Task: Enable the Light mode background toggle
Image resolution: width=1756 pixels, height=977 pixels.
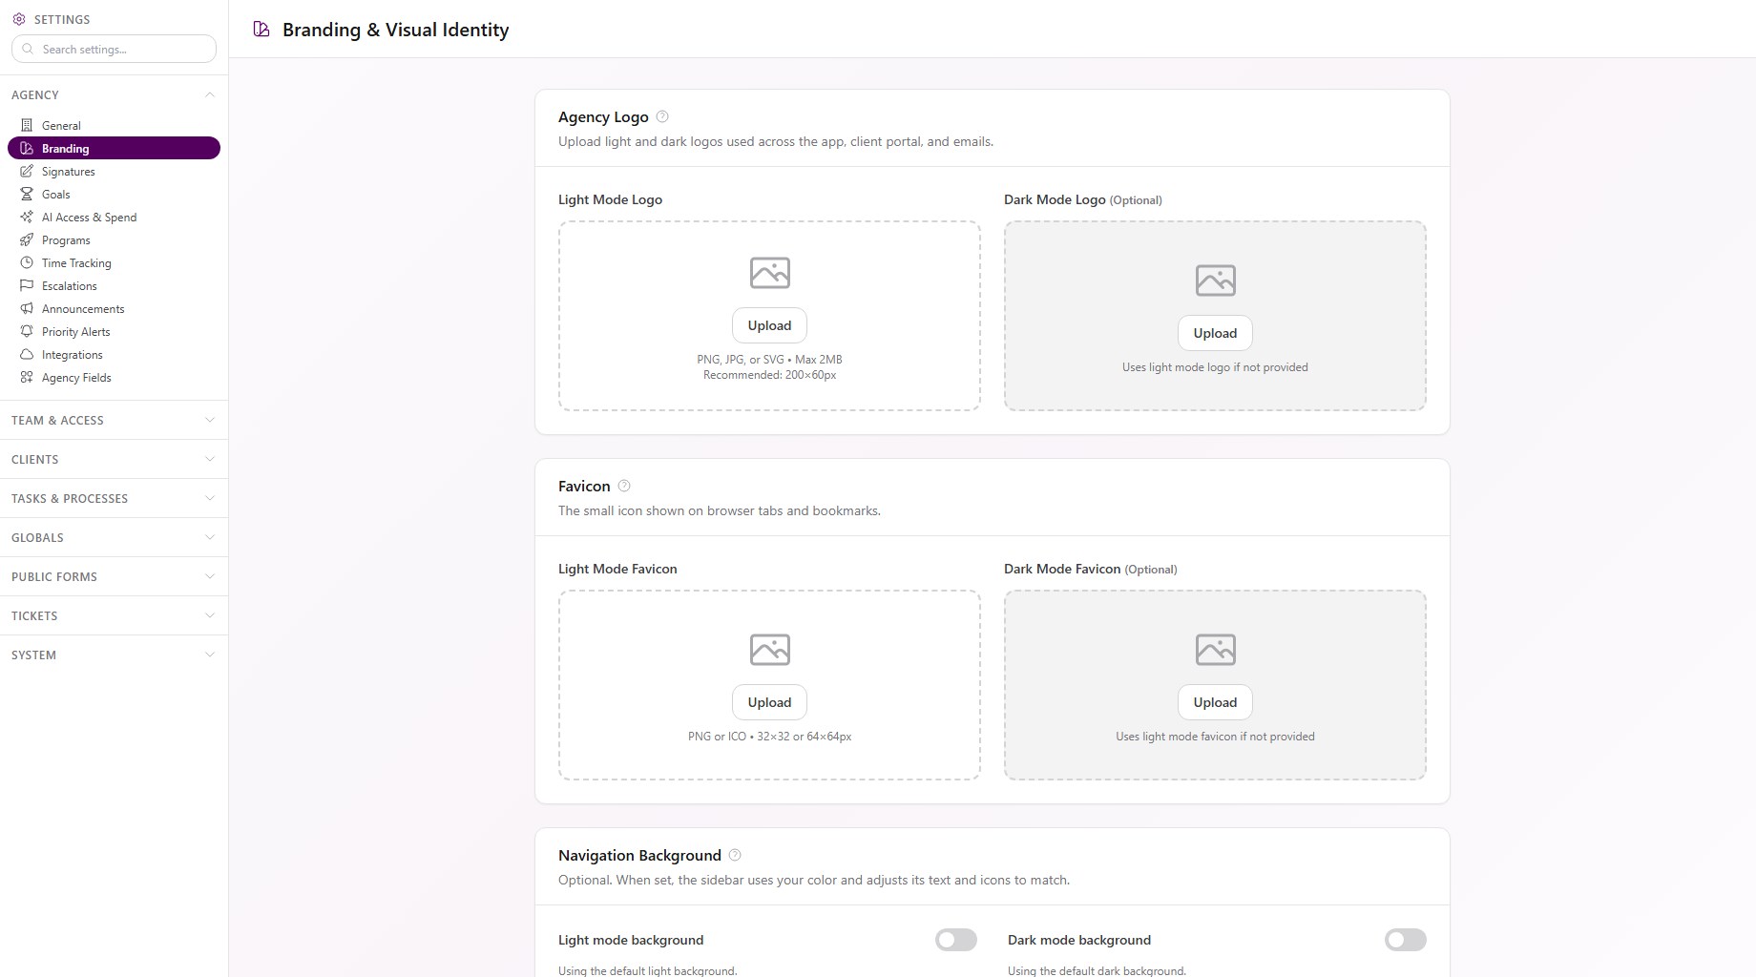Action: [x=956, y=940]
